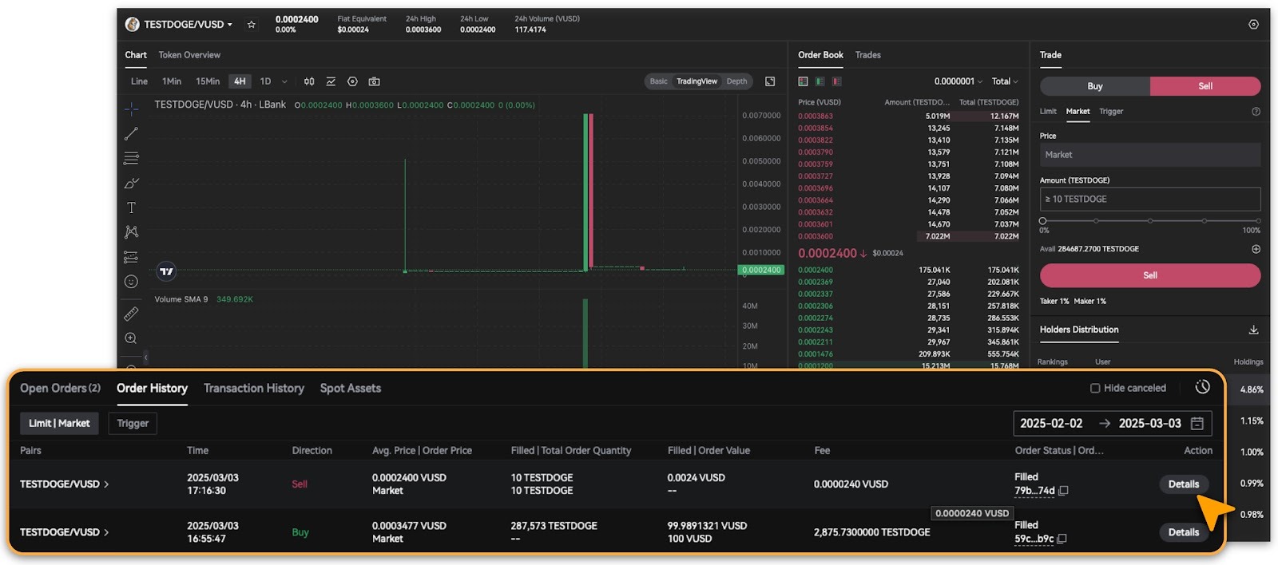Click the 0% handle on amount slider
Screen dimensions: 1278x565
[1042, 221]
